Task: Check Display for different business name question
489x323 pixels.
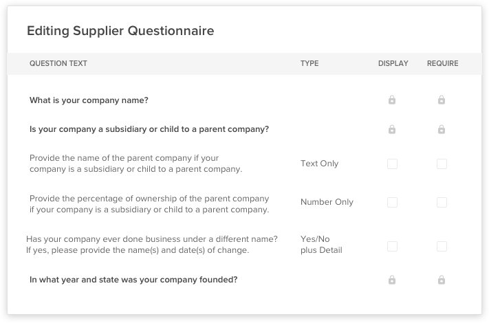Action: point(392,246)
